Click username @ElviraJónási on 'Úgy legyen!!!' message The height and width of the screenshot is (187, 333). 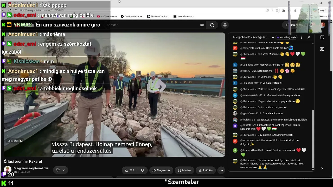(x=248, y=135)
